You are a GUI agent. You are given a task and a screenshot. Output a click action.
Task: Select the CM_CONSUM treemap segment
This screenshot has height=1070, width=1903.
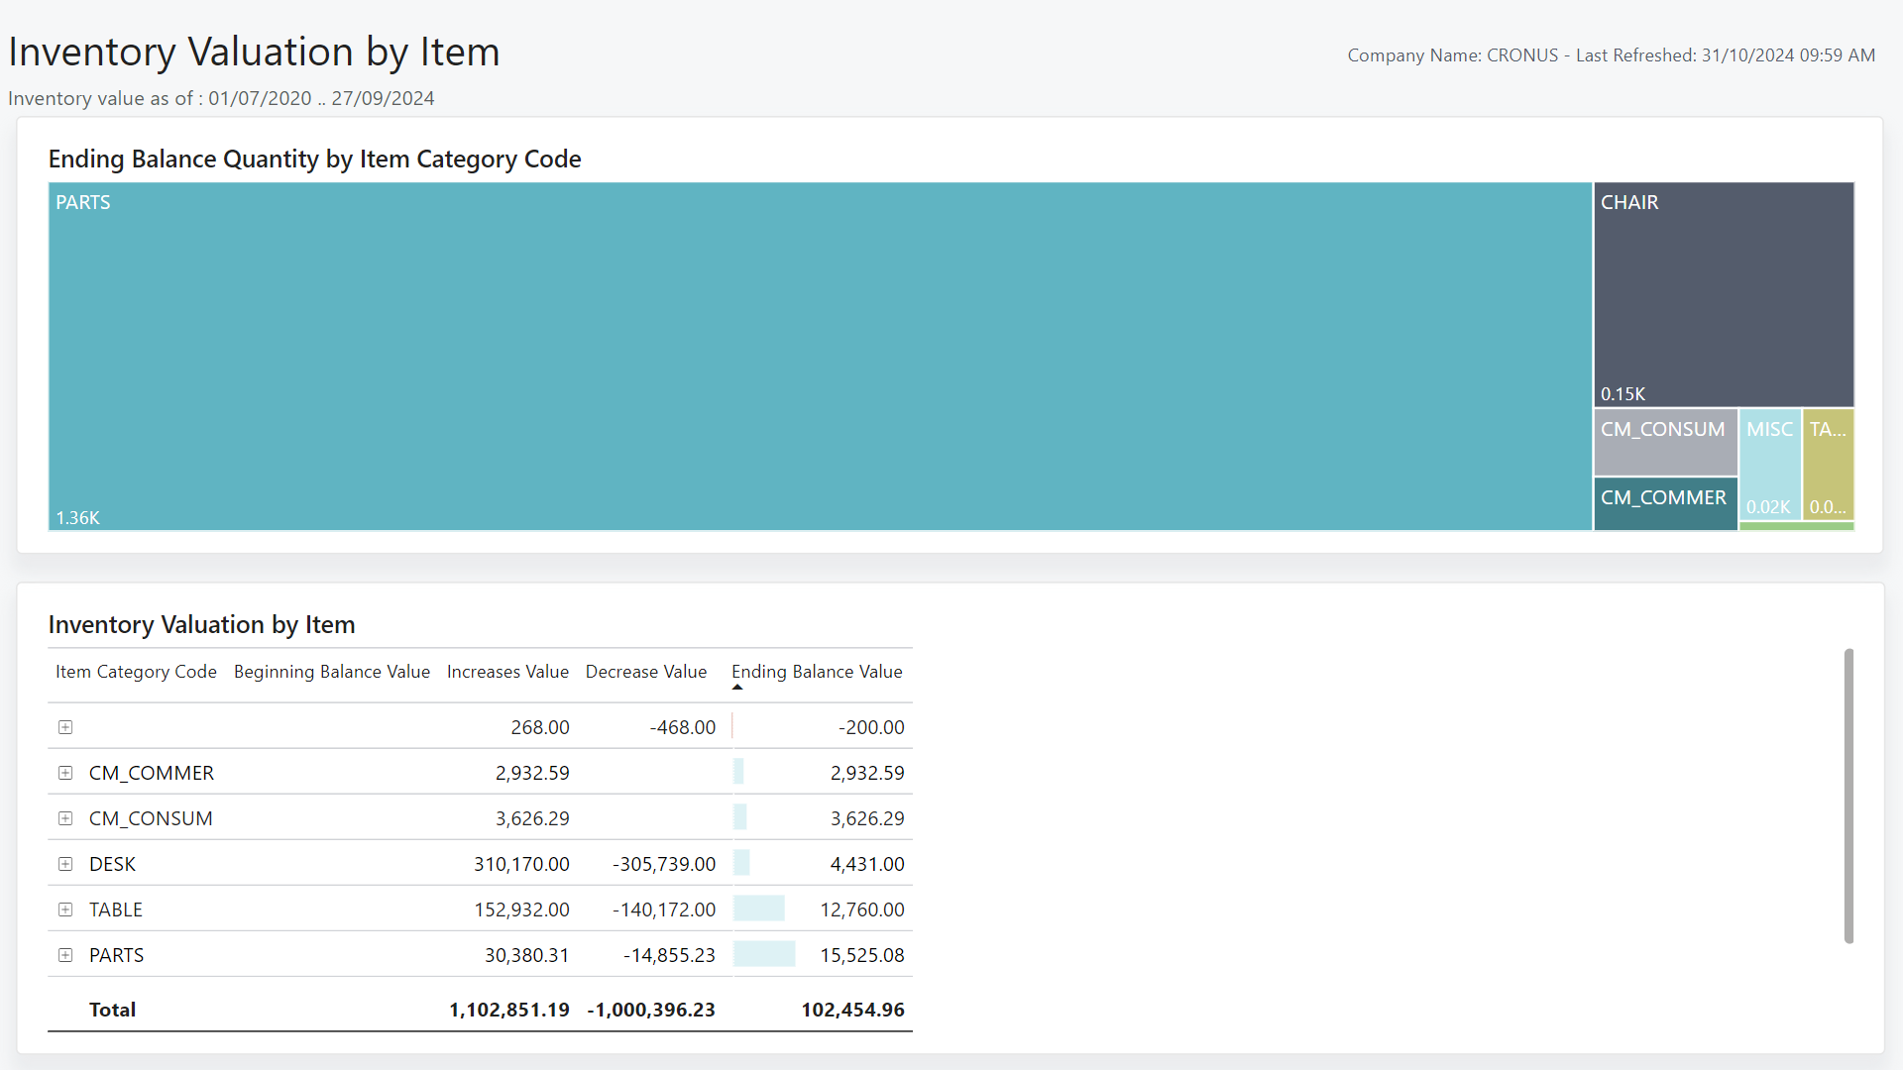(1665, 442)
